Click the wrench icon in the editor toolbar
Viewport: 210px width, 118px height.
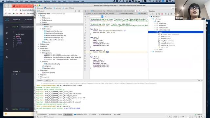[x=85, y=17]
